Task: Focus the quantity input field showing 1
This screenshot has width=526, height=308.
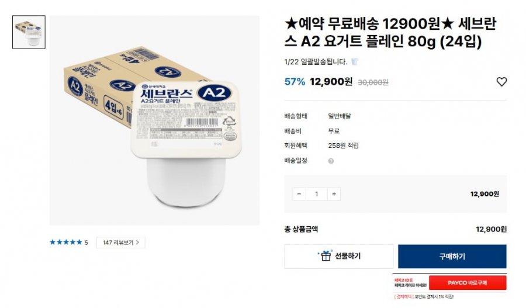Action: [x=316, y=194]
